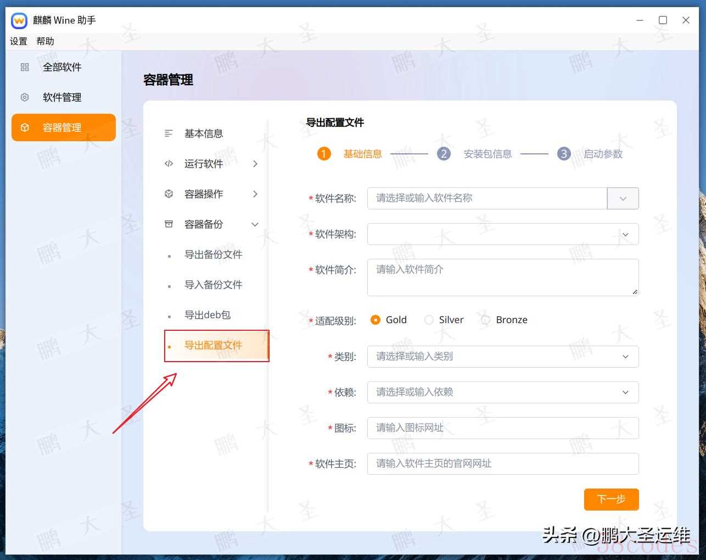The height and width of the screenshot is (560, 706).
Task: Click the 容器操作 box icon
Action: 169,194
